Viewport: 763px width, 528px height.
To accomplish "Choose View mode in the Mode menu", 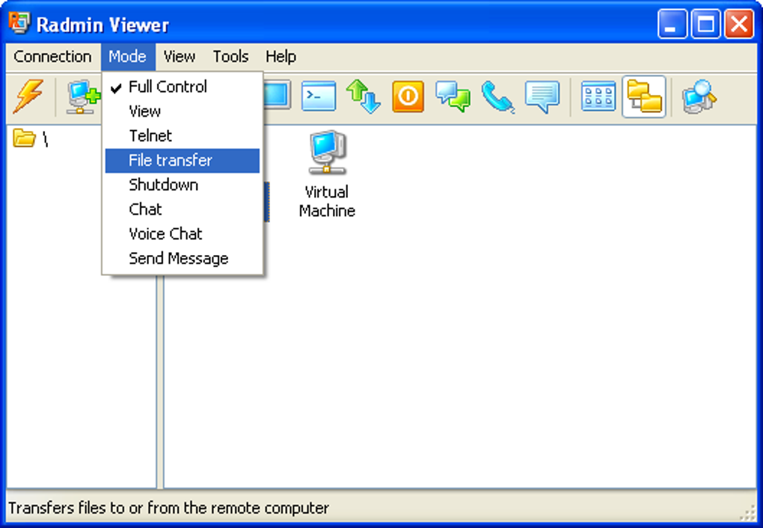I will tap(183, 111).
